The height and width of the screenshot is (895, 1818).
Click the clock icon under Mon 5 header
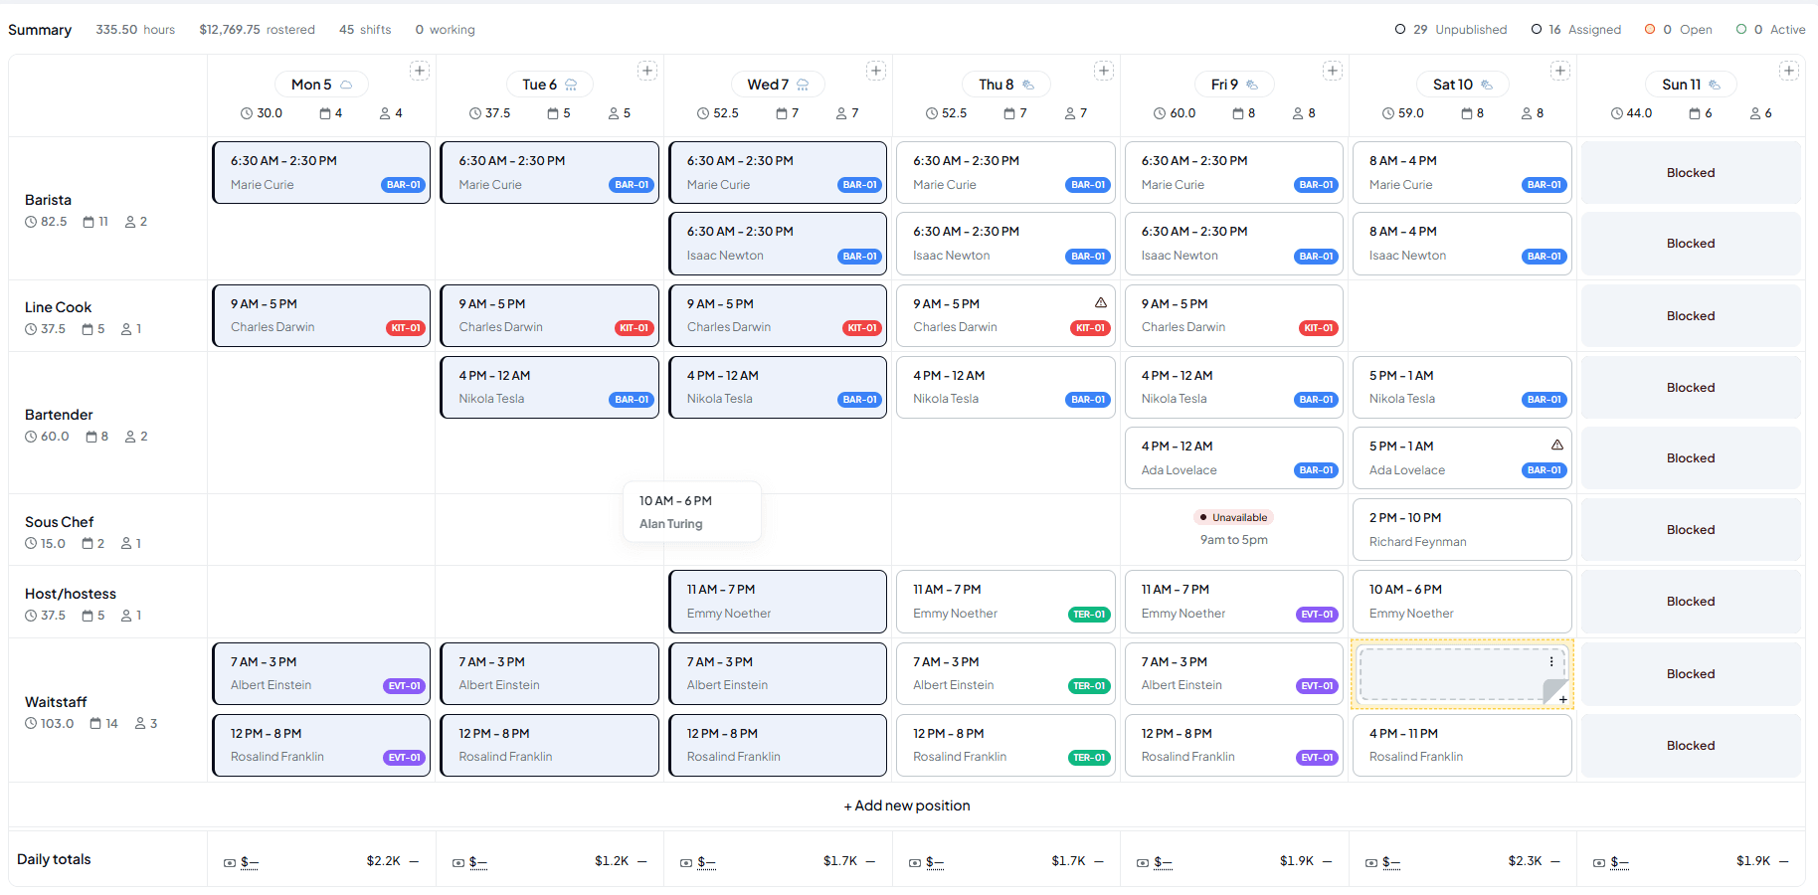247,113
